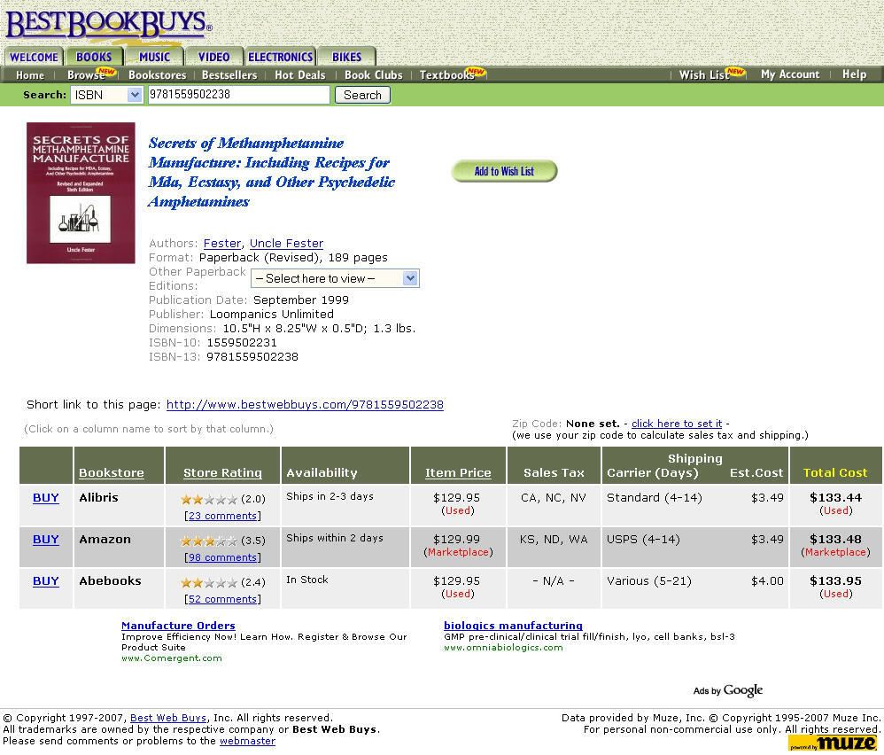
Task: Open Wish List in navigation bar
Action: coord(705,75)
